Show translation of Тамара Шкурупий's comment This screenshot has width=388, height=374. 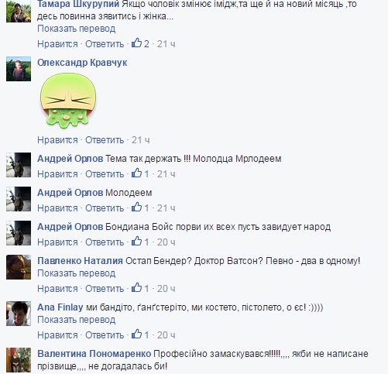pos(76,29)
